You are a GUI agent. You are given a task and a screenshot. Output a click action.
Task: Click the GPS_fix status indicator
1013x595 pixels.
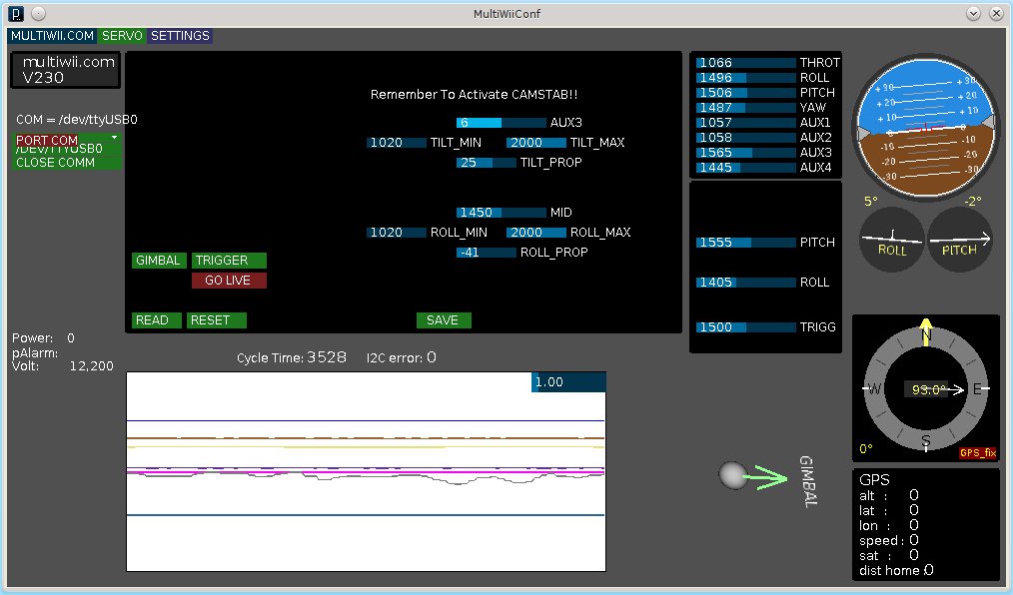[x=978, y=452]
